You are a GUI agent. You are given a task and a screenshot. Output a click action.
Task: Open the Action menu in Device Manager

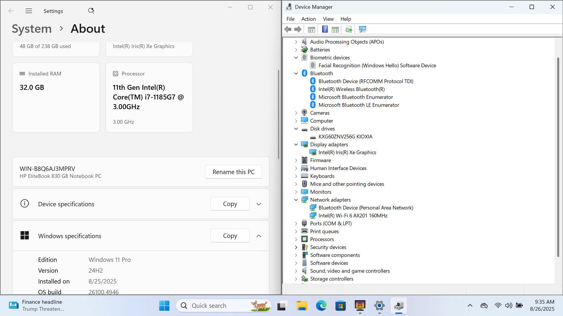pos(308,19)
